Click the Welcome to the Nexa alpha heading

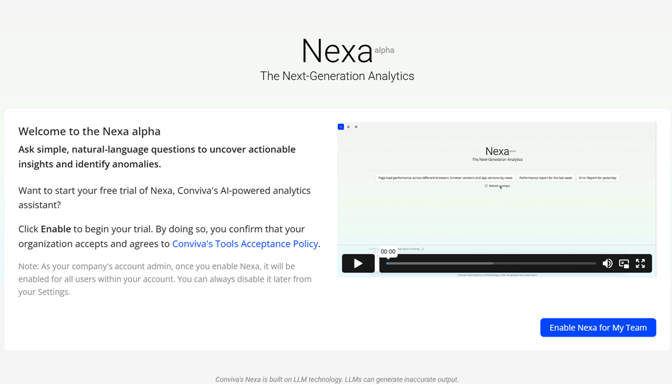point(89,131)
